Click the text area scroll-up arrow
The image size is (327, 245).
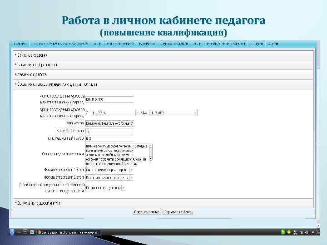(x=151, y=146)
